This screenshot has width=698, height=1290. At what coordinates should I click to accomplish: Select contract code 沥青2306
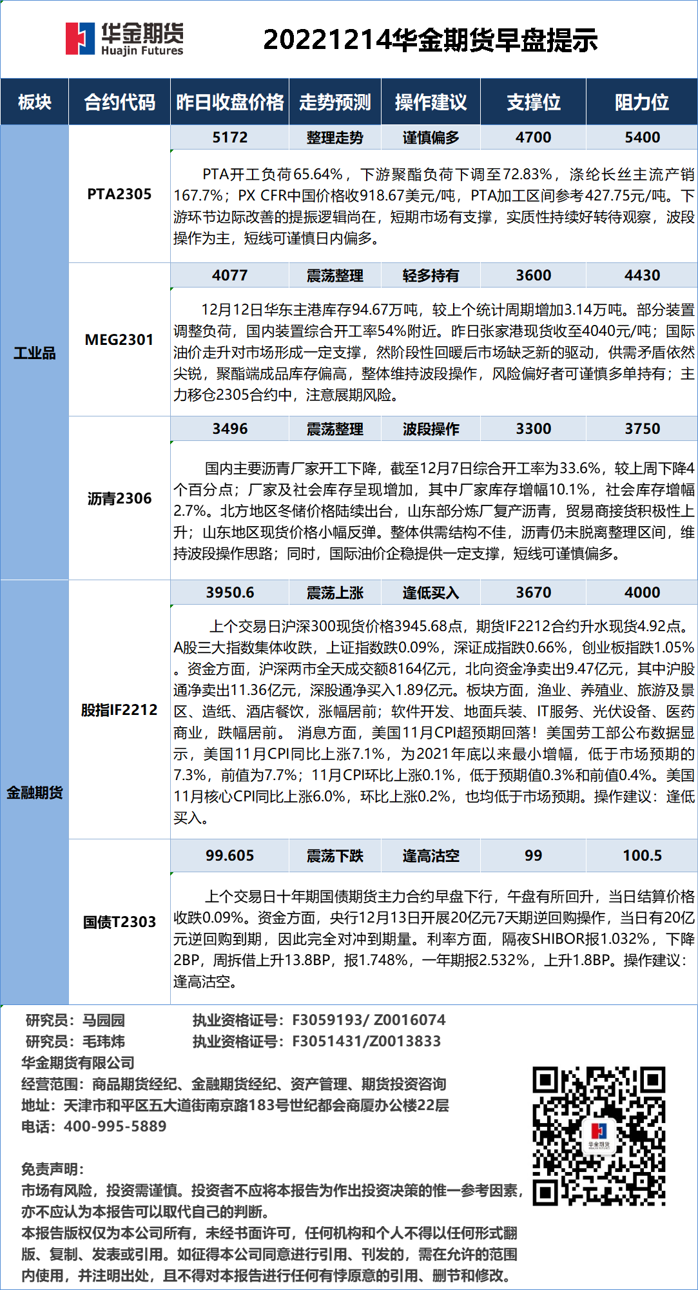119,498
